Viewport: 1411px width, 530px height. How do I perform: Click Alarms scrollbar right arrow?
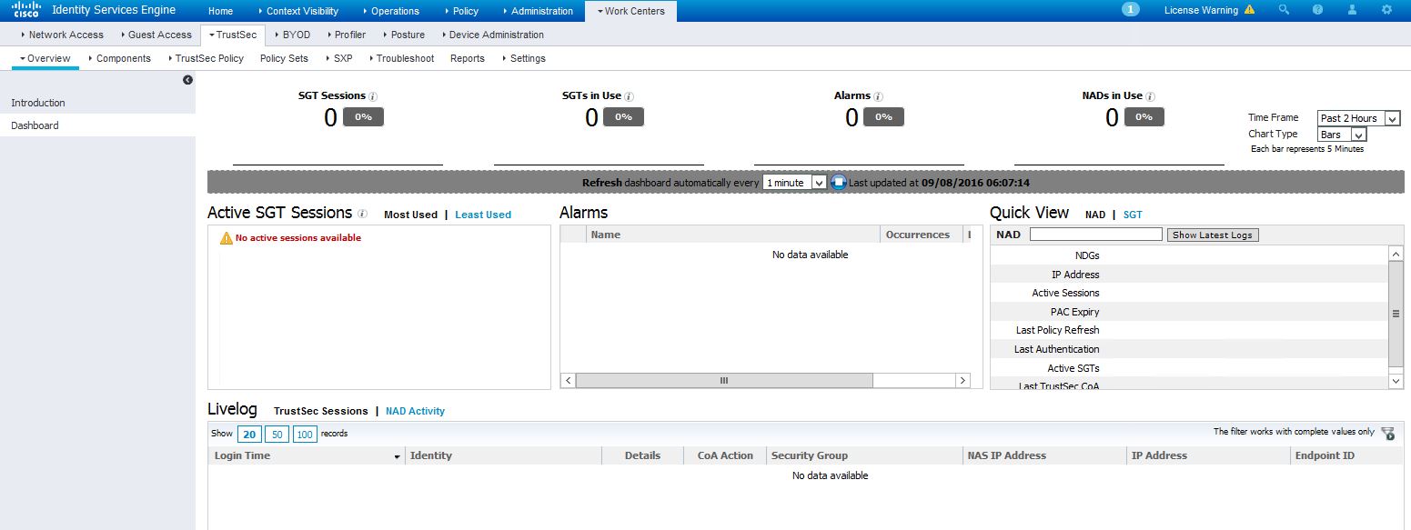(x=963, y=381)
